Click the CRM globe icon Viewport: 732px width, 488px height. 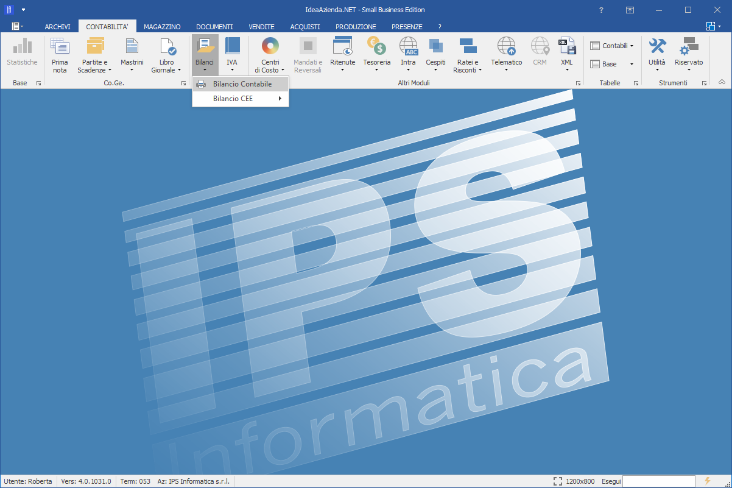(x=540, y=46)
